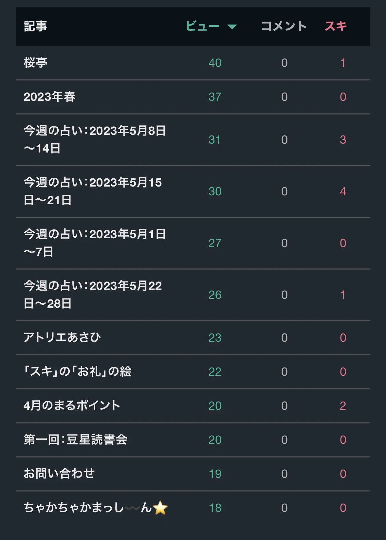Click the star emoji in last row

coord(160,508)
